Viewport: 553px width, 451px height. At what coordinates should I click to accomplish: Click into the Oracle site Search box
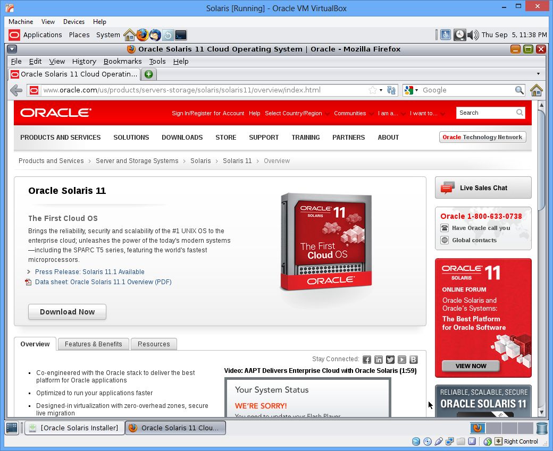486,113
